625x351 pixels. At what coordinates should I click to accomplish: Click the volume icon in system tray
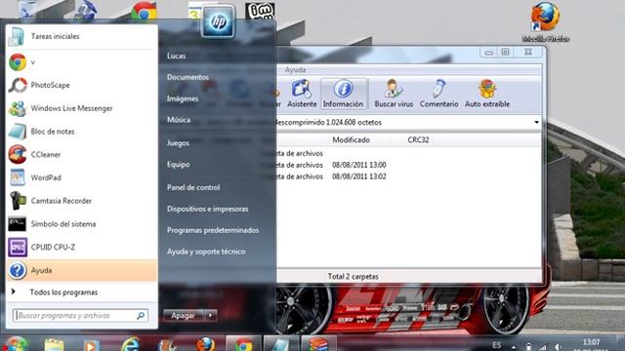tap(558, 347)
